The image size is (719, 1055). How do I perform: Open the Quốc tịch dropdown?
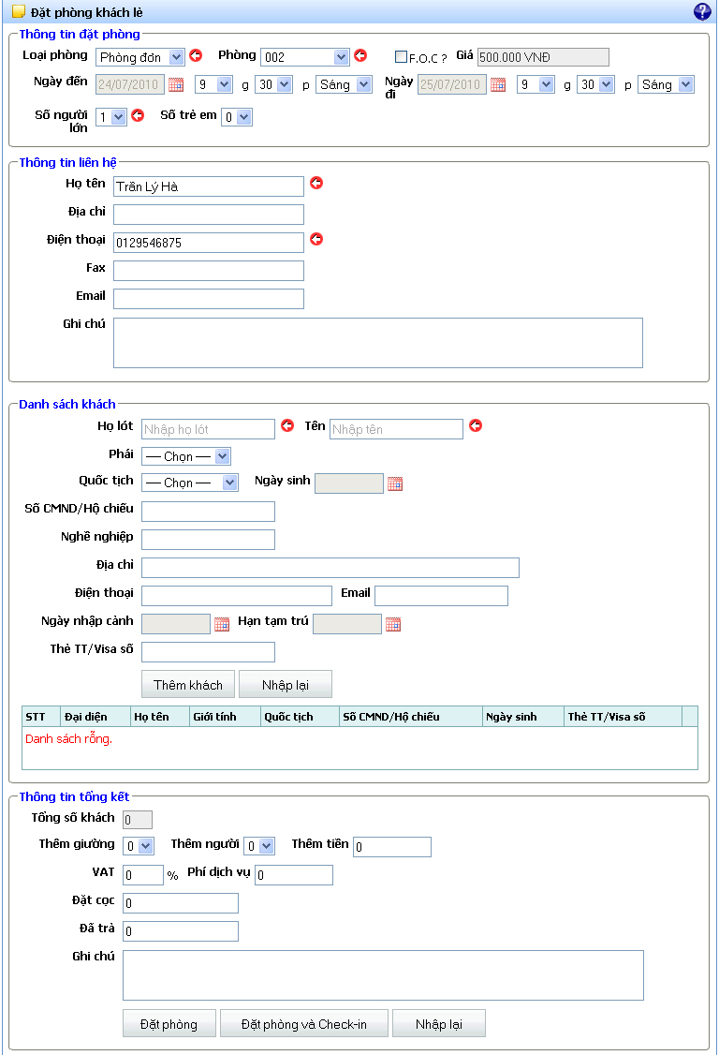190,483
